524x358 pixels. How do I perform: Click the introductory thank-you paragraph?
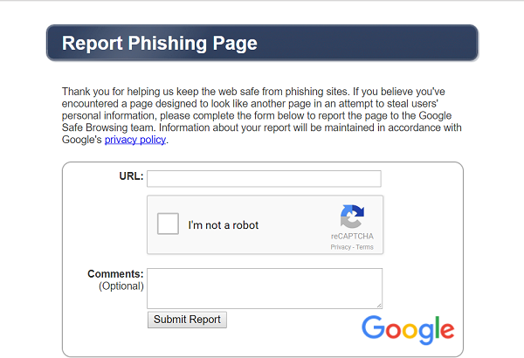click(x=262, y=115)
